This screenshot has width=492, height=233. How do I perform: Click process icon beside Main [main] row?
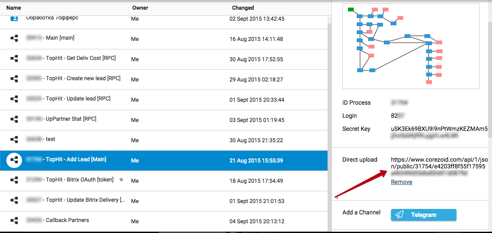tap(14, 38)
